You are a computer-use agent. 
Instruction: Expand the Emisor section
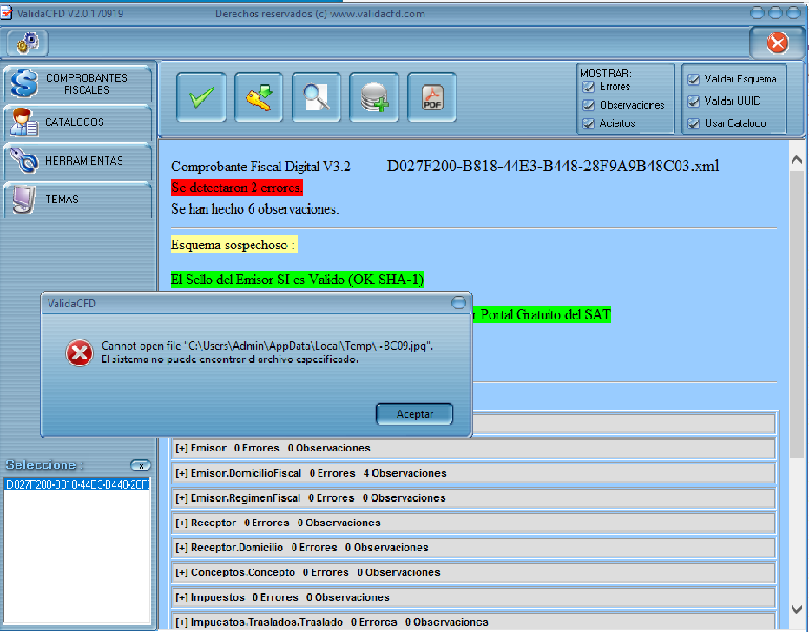click(x=473, y=448)
